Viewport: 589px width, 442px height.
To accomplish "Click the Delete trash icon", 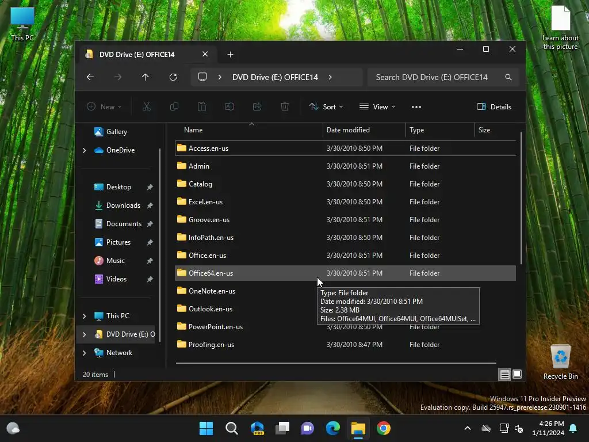I will click(285, 106).
